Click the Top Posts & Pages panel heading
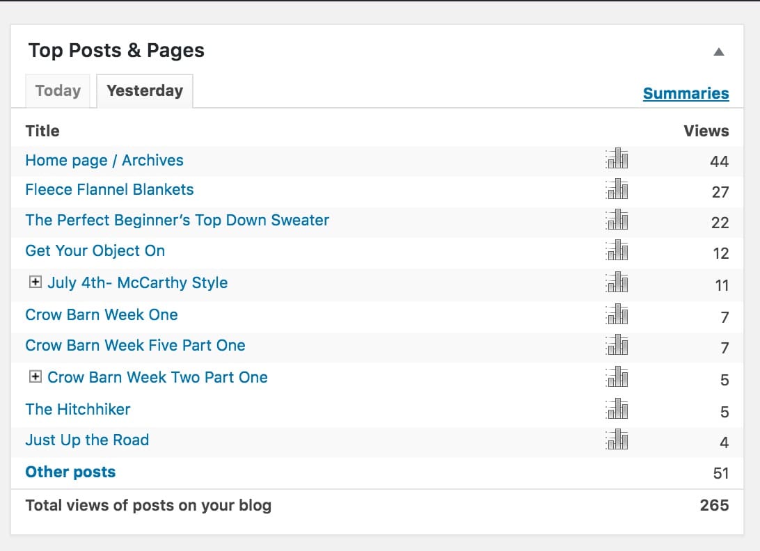The image size is (760, 551). coord(116,51)
